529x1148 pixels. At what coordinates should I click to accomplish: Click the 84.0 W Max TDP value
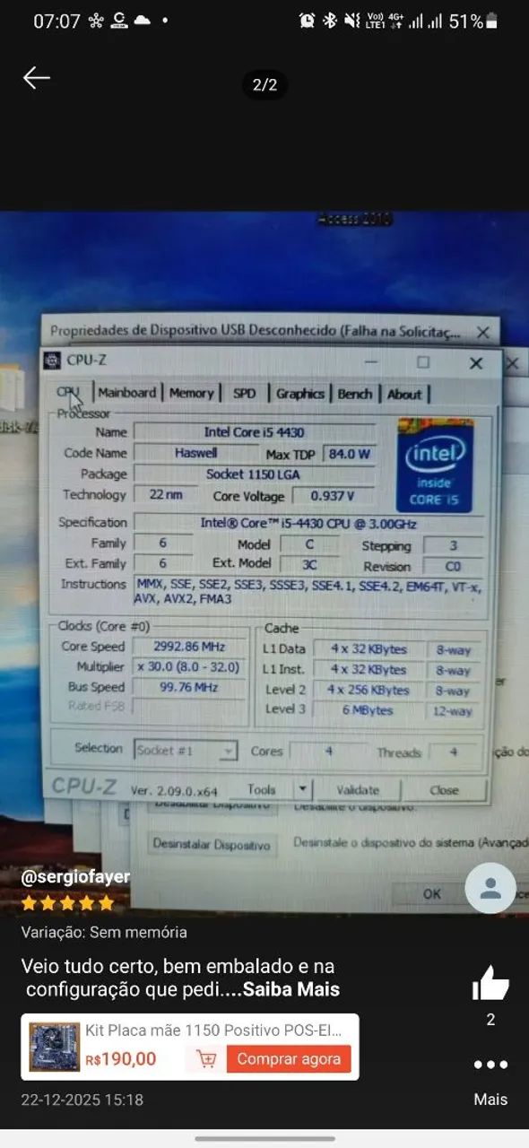pos(349,454)
